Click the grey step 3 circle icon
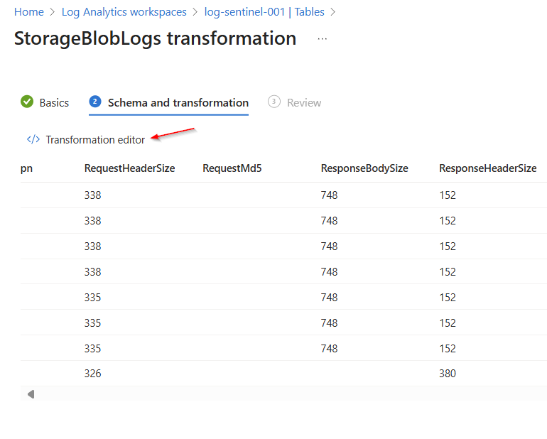Viewport: 547px width, 439px height. pyautogui.click(x=274, y=102)
